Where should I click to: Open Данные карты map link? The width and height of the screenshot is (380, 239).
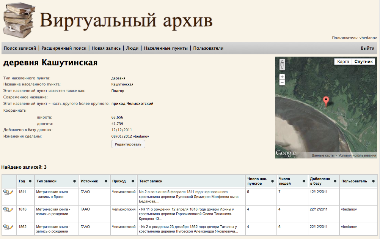tap(323, 155)
